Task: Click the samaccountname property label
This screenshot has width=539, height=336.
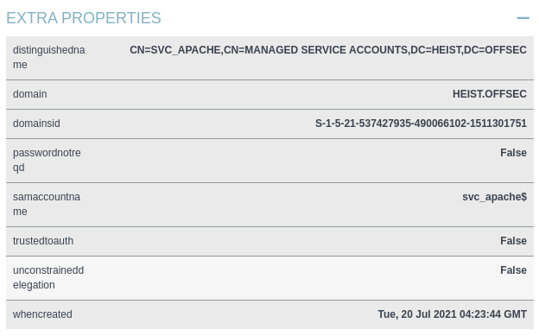Action: point(47,204)
